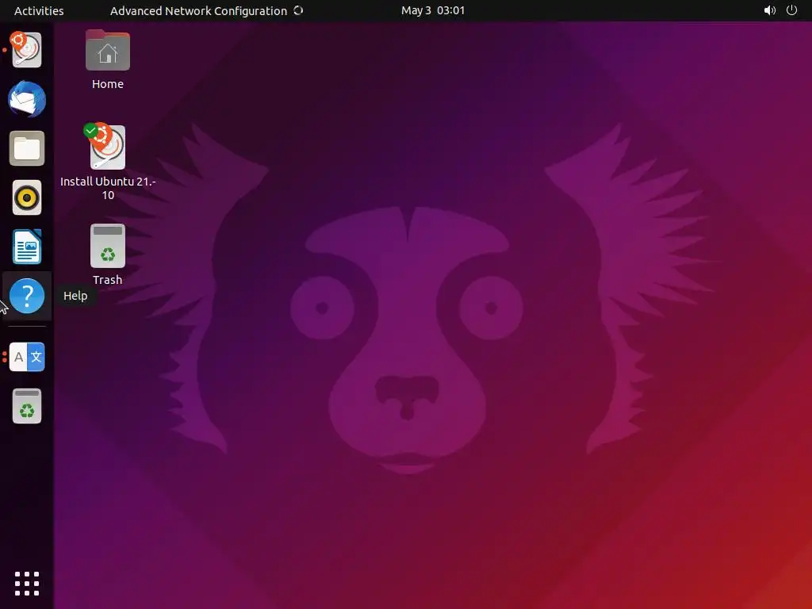The width and height of the screenshot is (812, 609).
Task: Open the Home folder on the desktop
Action: pos(108,59)
